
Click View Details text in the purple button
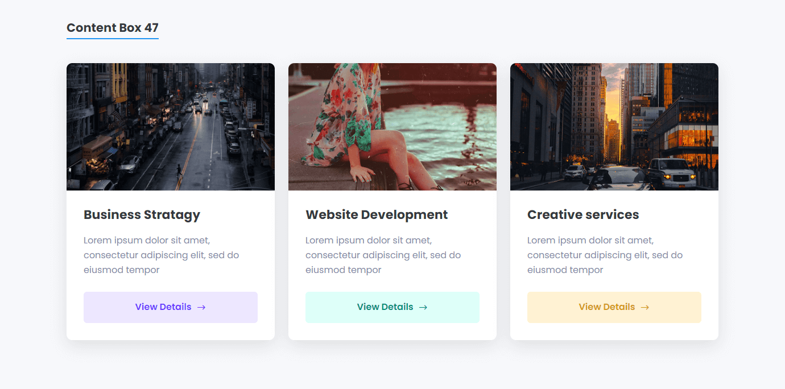pyautogui.click(x=163, y=307)
